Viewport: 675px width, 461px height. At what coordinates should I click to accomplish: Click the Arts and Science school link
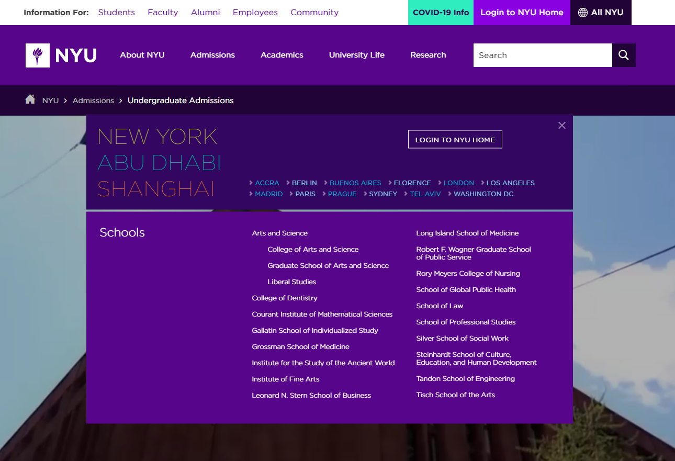pos(280,233)
